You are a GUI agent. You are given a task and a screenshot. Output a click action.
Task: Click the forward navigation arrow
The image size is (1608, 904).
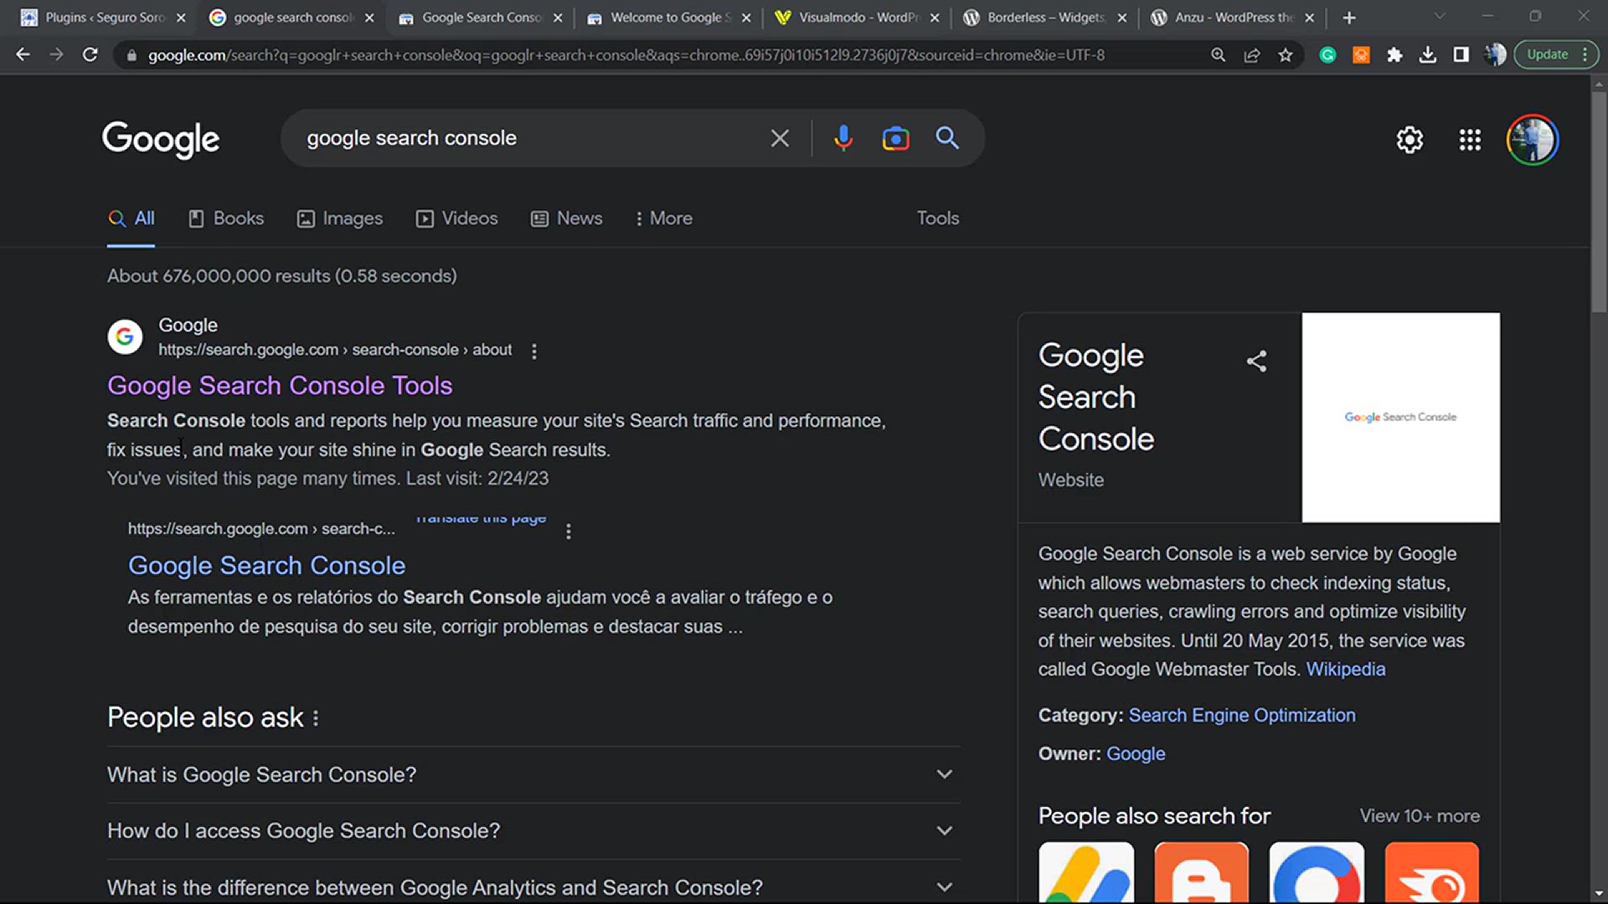tap(56, 54)
